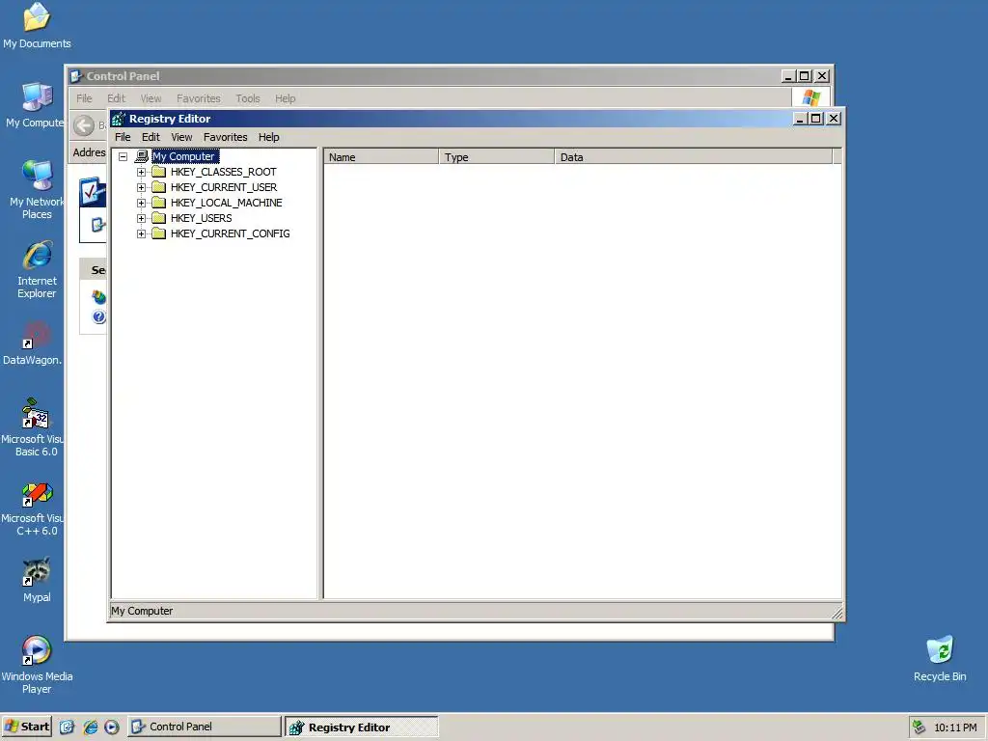Select the My Computer label in the tree
This screenshot has width=988, height=741.
(x=184, y=156)
